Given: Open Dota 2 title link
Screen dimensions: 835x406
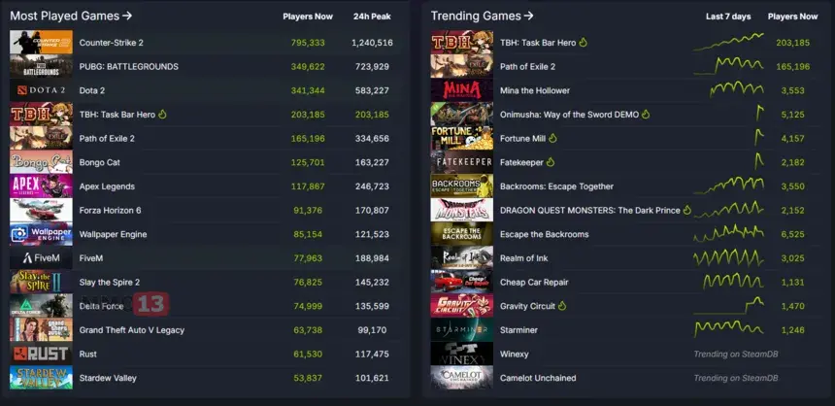Looking at the screenshot, I should pyautogui.click(x=92, y=90).
